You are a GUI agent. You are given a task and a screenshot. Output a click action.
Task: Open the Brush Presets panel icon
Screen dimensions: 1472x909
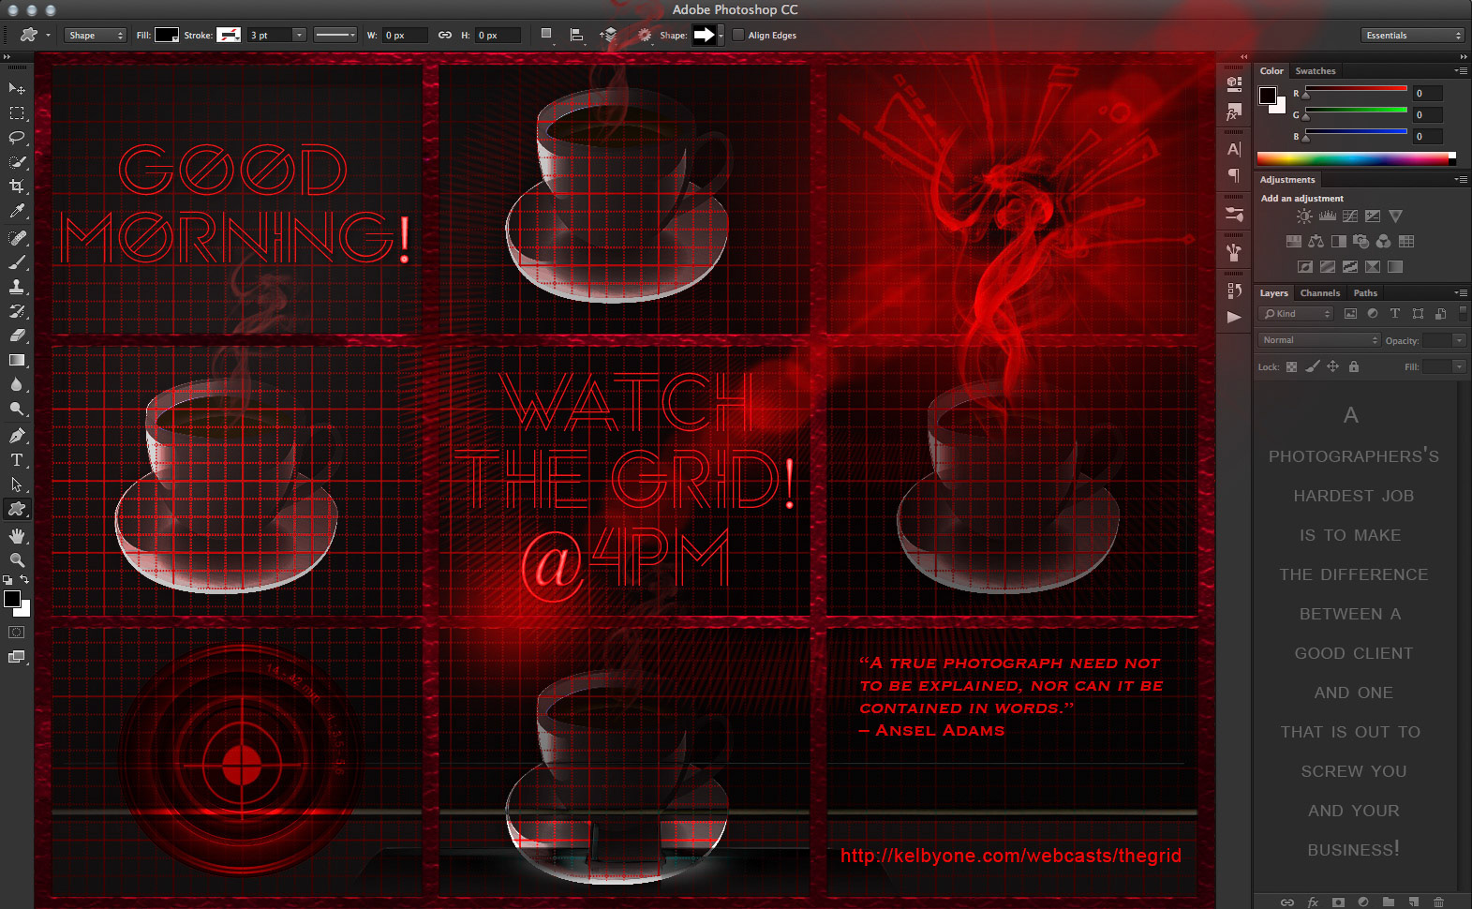pos(1234,214)
